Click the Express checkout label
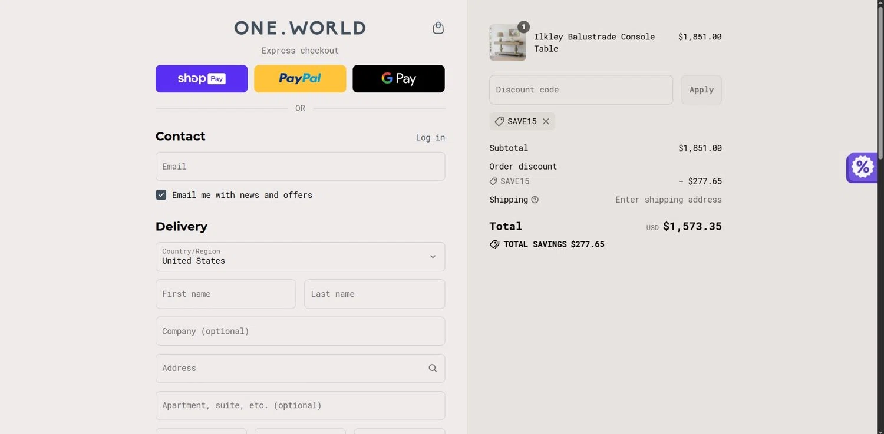The height and width of the screenshot is (434, 884). [300, 51]
